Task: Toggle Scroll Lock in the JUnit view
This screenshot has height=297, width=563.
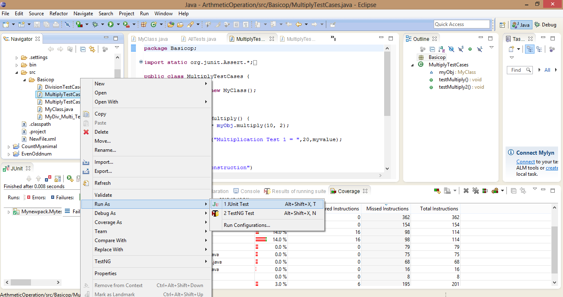Action: [57, 178]
